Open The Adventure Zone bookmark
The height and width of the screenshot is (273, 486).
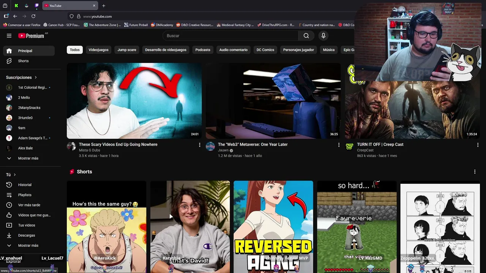pyautogui.click(x=102, y=25)
